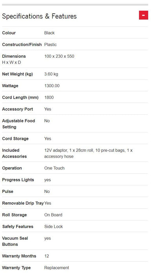Click the Warranty Months label
Screen dimensions: 156x275
click(19, 256)
